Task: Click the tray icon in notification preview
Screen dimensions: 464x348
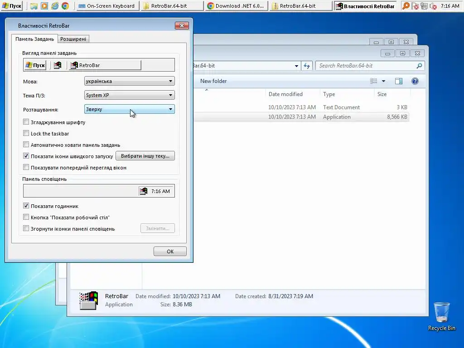Action: [x=144, y=191]
